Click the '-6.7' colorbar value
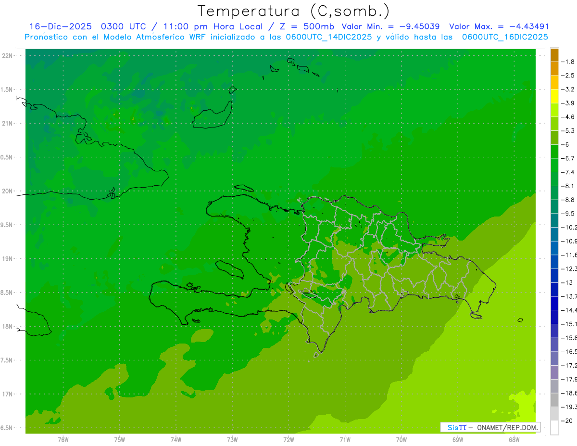The width and height of the screenshot is (577, 446). (x=568, y=158)
